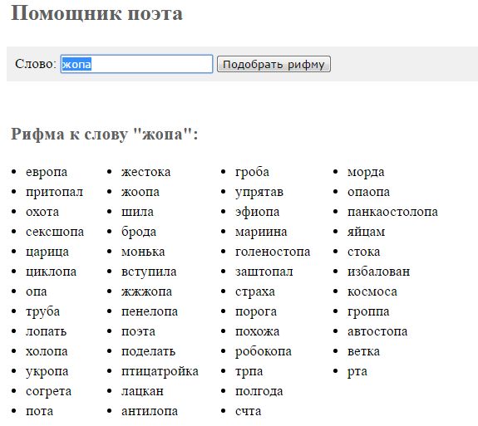The width and height of the screenshot is (478, 426).
Task: Click the list item 'циклопа'
Action: coord(52,272)
